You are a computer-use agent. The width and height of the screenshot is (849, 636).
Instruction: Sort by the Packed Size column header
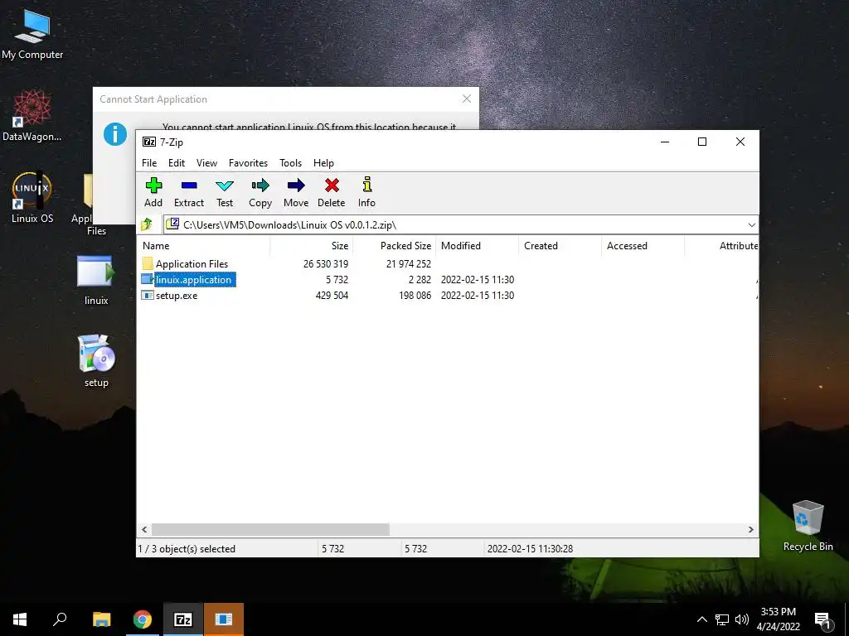394,245
